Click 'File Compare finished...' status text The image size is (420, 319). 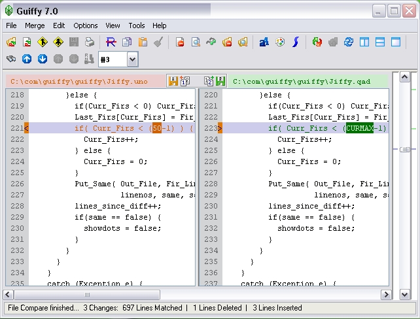(43, 308)
